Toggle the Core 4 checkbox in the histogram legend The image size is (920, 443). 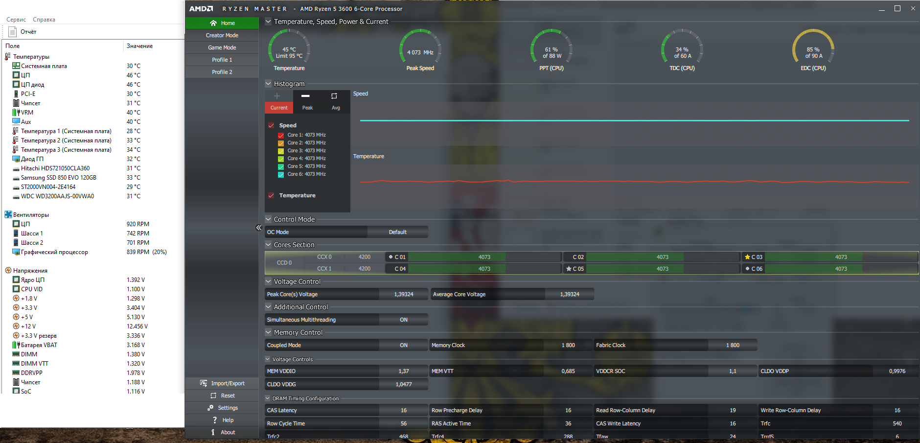[x=281, y=159]
